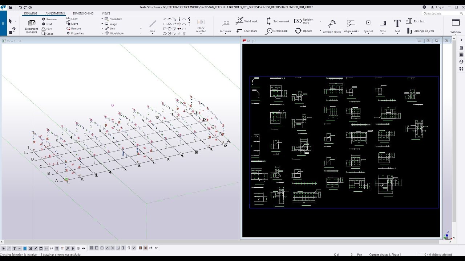Open drawing Properties

[x=75, y=33]
